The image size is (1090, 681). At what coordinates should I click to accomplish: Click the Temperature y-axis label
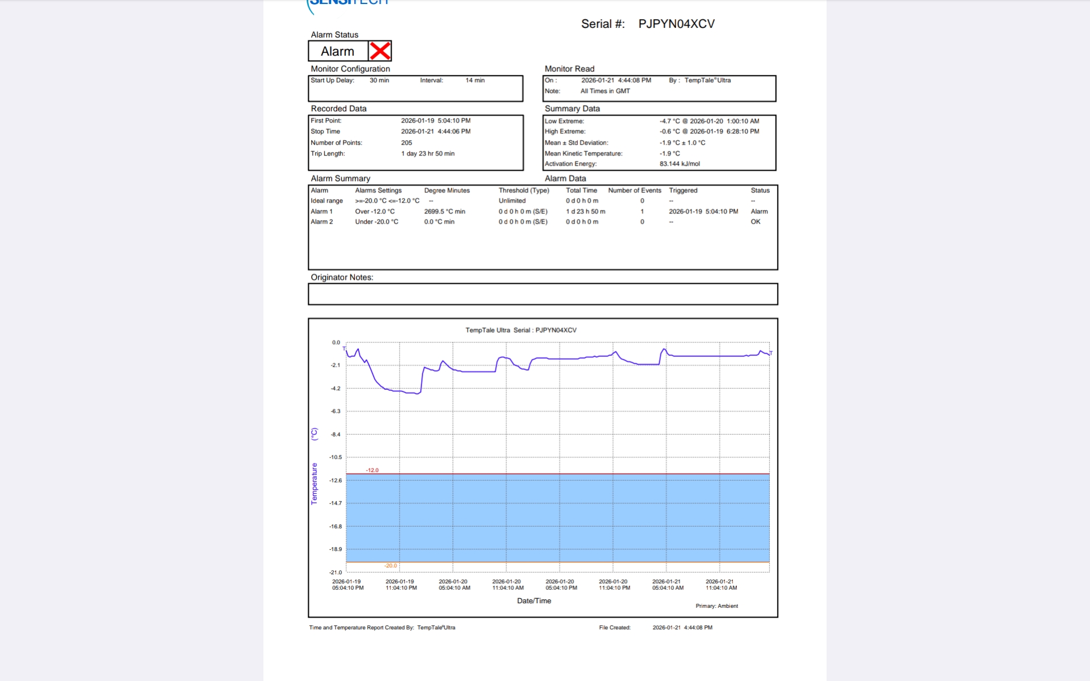click(314, 484)
